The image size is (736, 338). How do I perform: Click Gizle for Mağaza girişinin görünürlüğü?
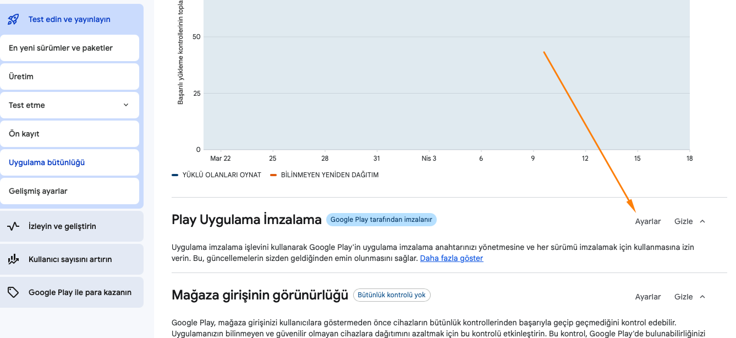pos(683,297)
